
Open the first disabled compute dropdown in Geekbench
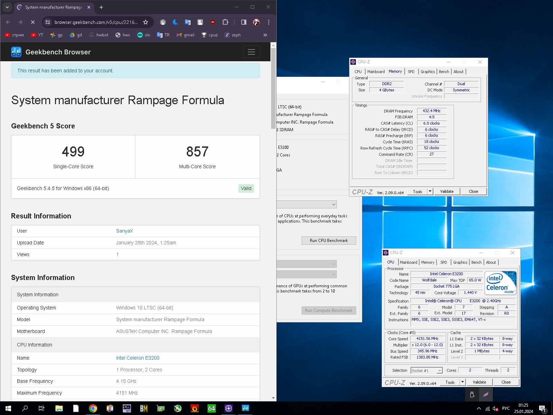pos(307,264)
